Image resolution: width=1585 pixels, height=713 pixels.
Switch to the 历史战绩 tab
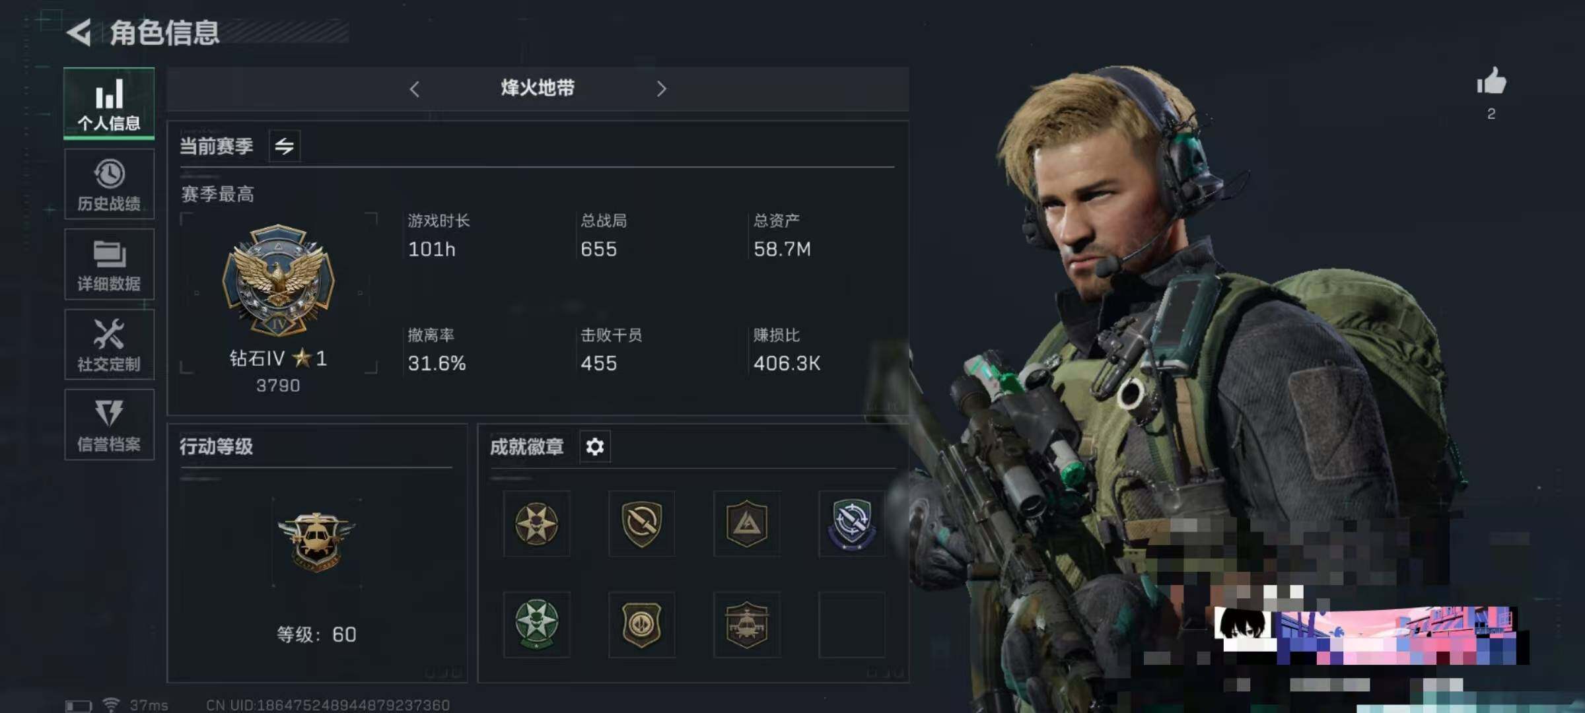coord(109,184)
